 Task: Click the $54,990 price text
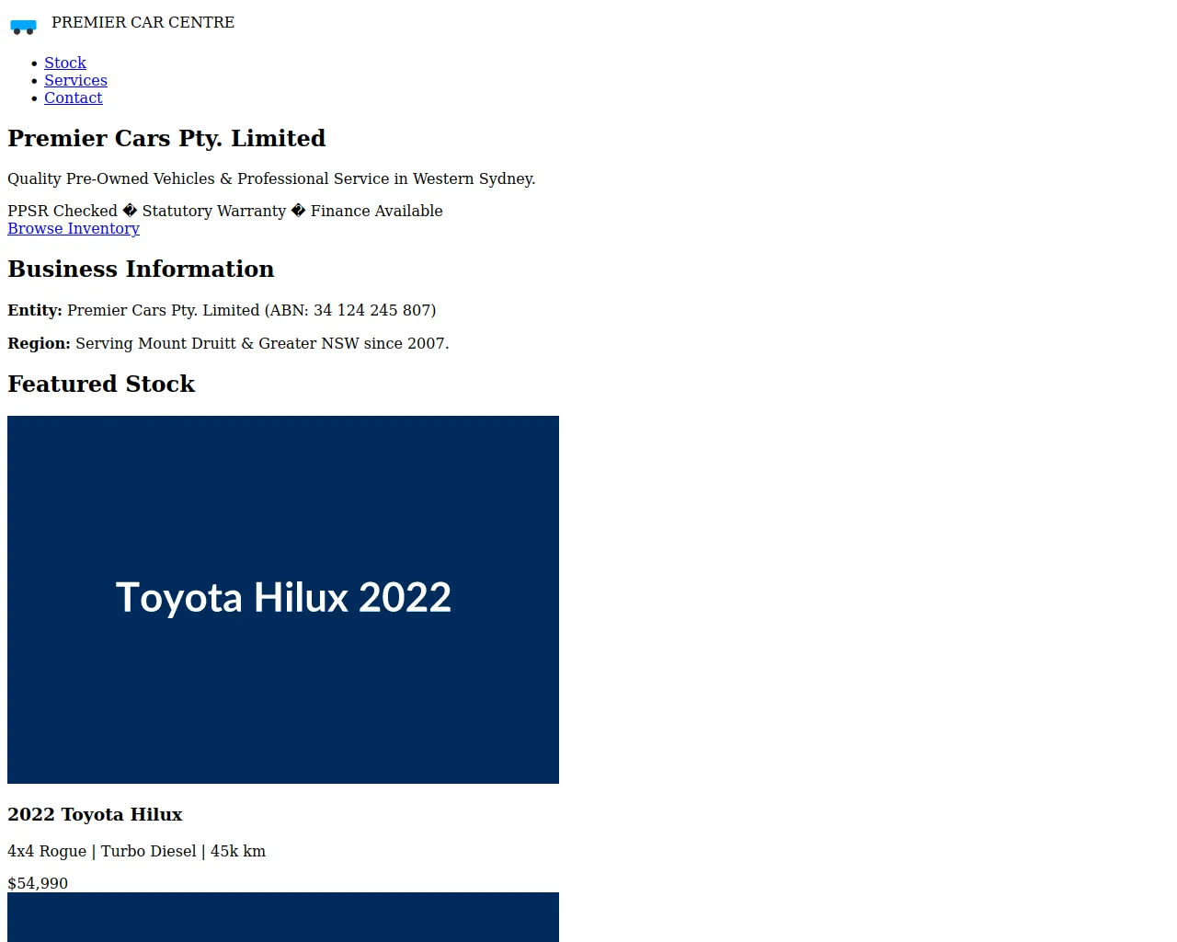(x=38, y=883)
